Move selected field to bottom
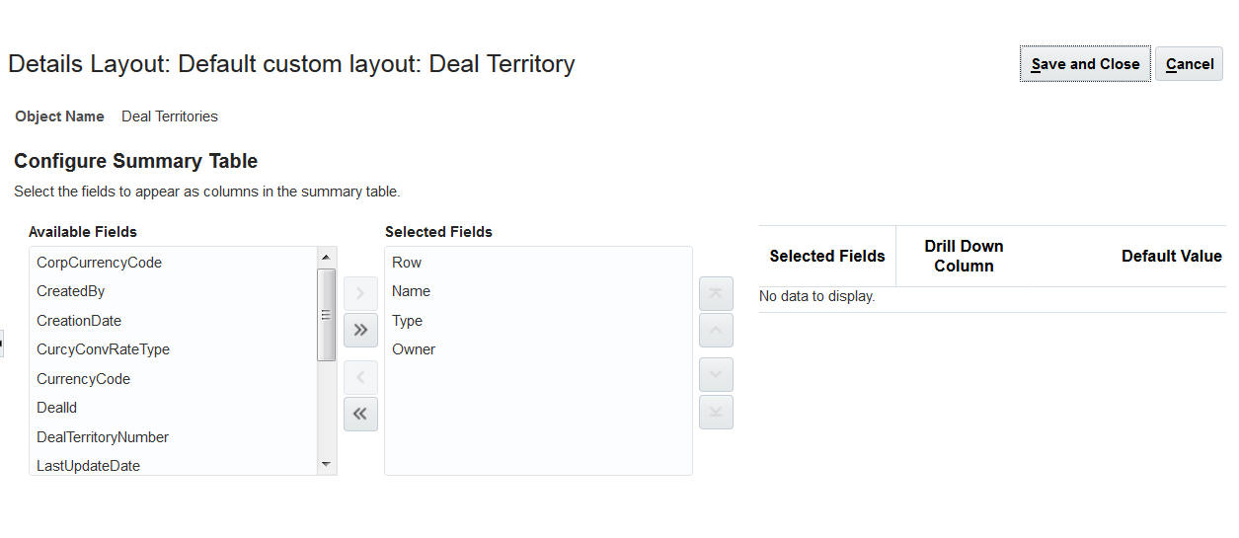1239x538 pixels. click(x=716, y=412)
